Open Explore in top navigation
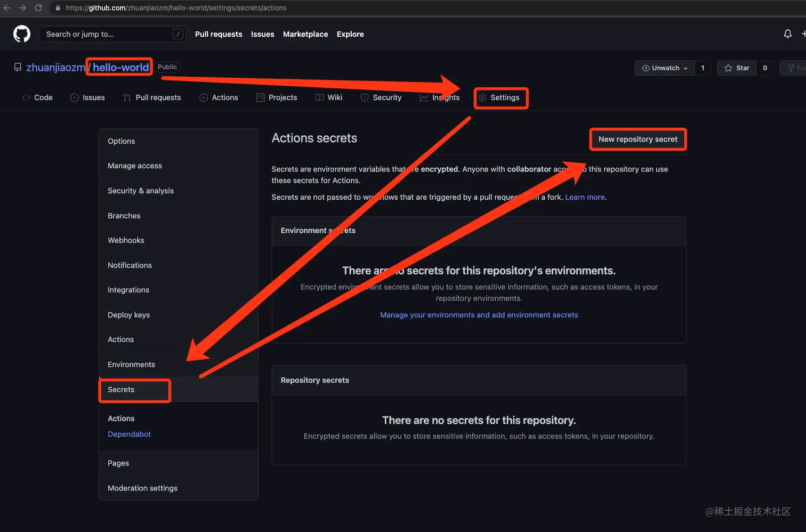The height and width of the screenshot is (532, 806). [350, 34]
